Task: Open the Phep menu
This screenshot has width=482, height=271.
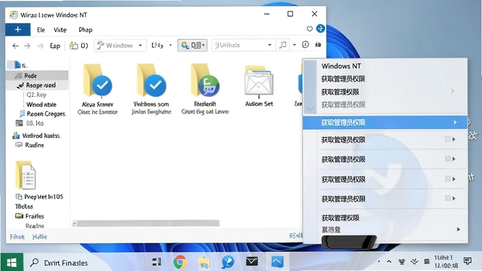Action: click(85, 30)
